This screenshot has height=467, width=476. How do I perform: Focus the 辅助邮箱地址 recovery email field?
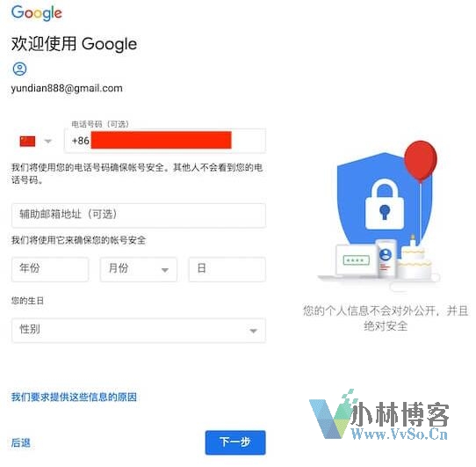139,215
